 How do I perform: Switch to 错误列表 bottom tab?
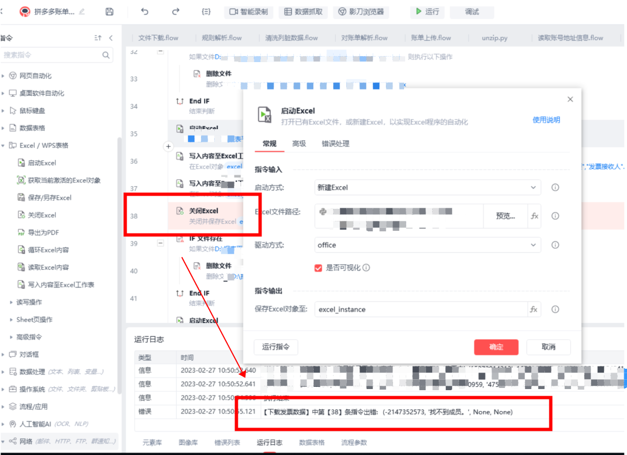(x=227, y=442)
